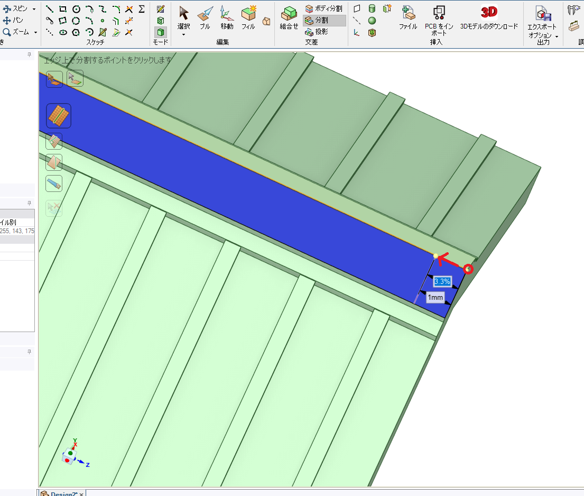Select the sigma equation sketch tool
This screenshot has height=496, width=584.
(142, 9)
